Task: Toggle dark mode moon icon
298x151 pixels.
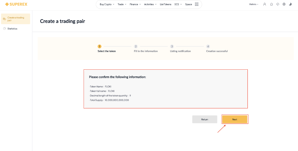Action: [290, 4]
